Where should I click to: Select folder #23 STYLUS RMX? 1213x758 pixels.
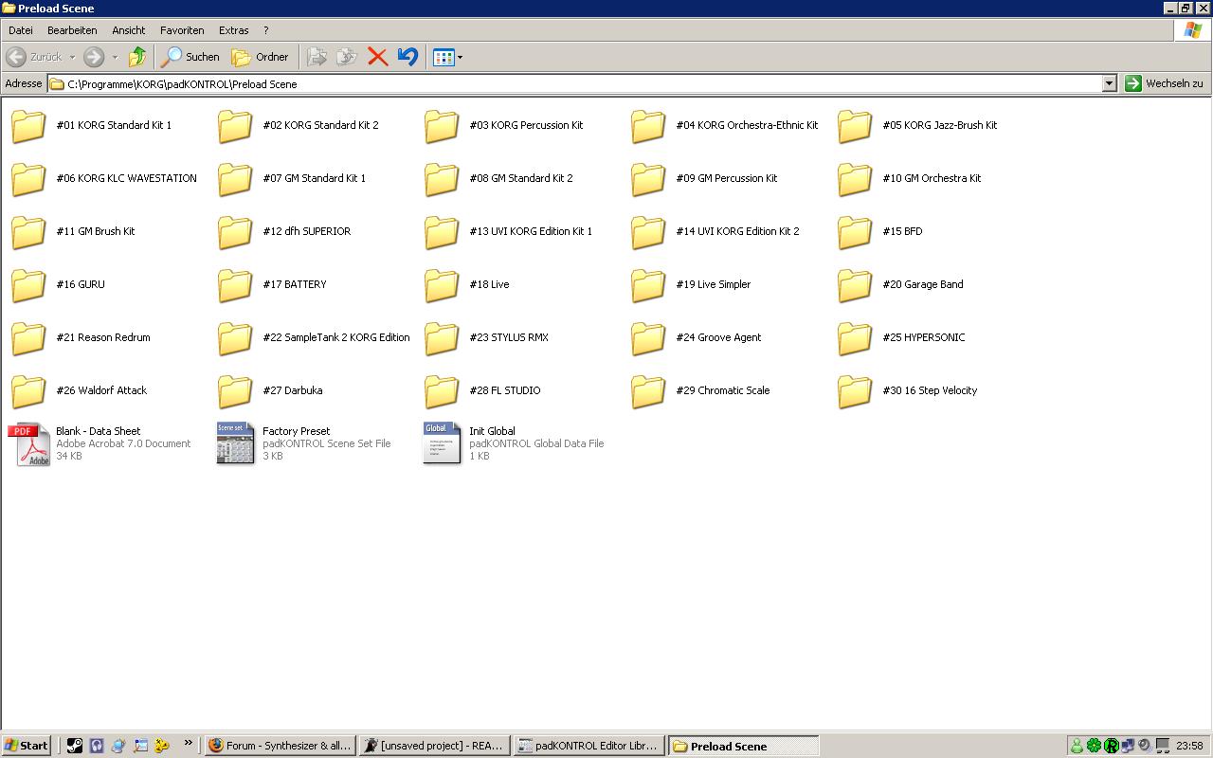486,337
